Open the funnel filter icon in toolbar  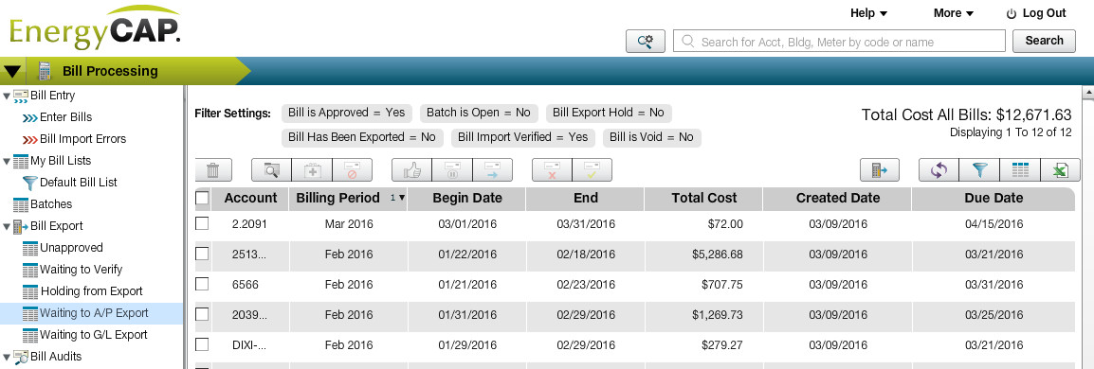[979, 170]
